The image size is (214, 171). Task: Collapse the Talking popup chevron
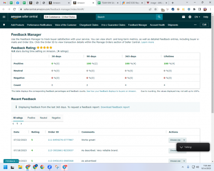[181, 147]
